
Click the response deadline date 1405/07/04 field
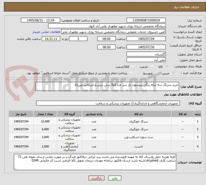coord(146,39)
